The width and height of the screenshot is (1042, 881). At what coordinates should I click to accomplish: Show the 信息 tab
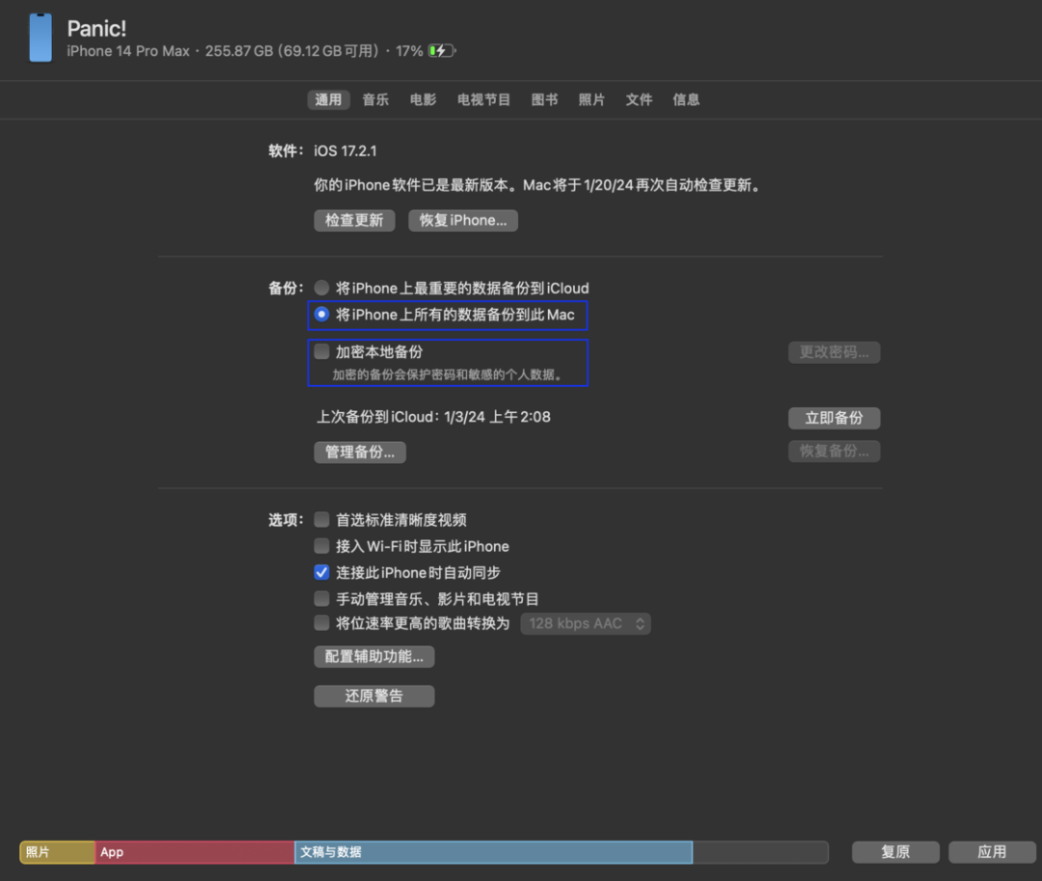tap(686, 99)
